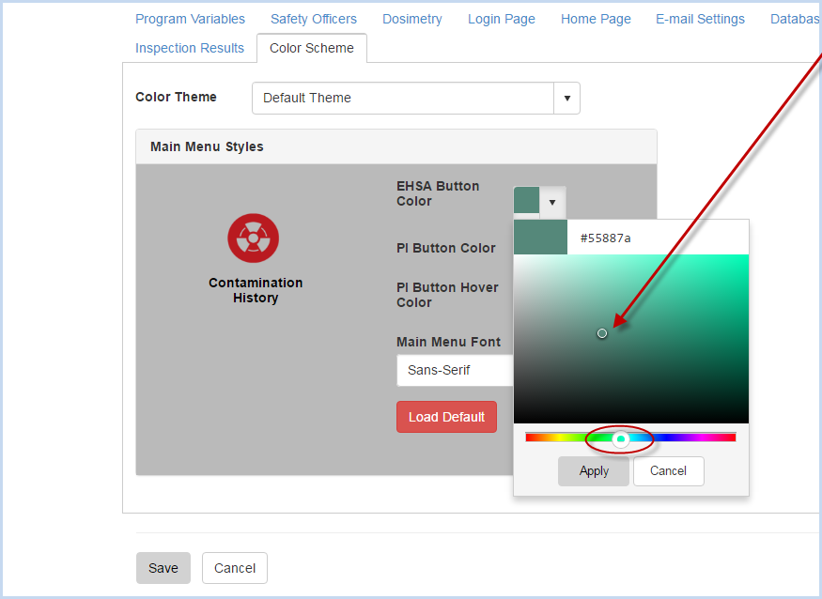The height and width of the screenshot is (599, 822).
Task: Select the E-mail Settings tab
Action: (x=700, y=19)
